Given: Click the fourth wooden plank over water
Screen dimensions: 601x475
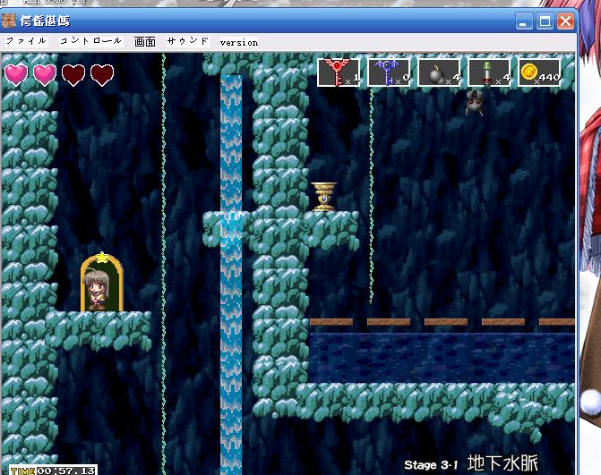Looking at the screenshot, I should [x=503, y=322].
